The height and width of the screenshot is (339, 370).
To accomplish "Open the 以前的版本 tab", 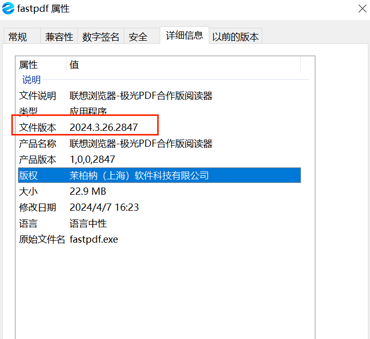I will [x=236, y=37].
